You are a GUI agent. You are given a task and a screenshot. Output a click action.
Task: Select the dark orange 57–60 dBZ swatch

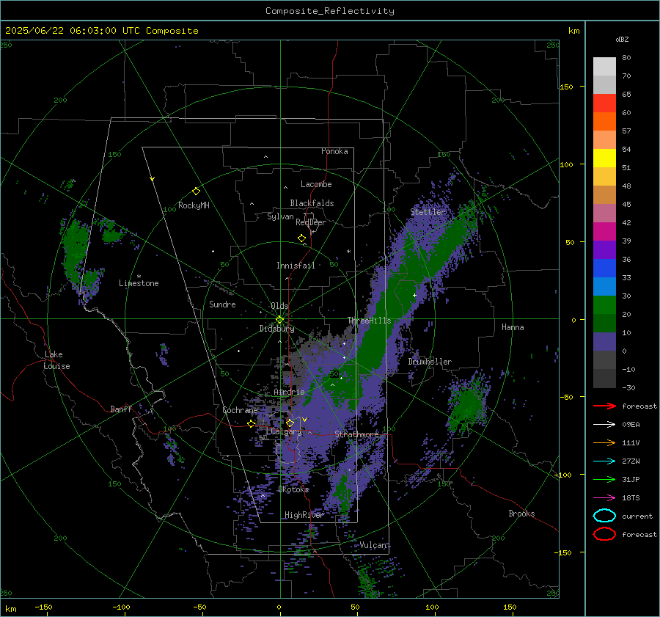click(x=604, y=122)
